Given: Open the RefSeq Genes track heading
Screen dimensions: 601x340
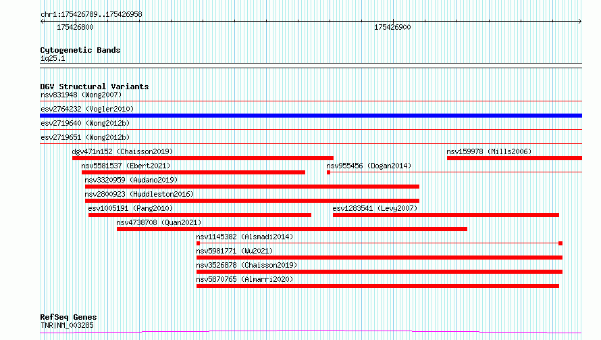Looking at the screenshot, I should click(x=68, y=317).
